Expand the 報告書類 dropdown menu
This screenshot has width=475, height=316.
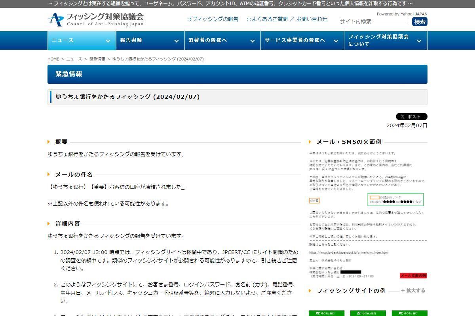(176, 40)
